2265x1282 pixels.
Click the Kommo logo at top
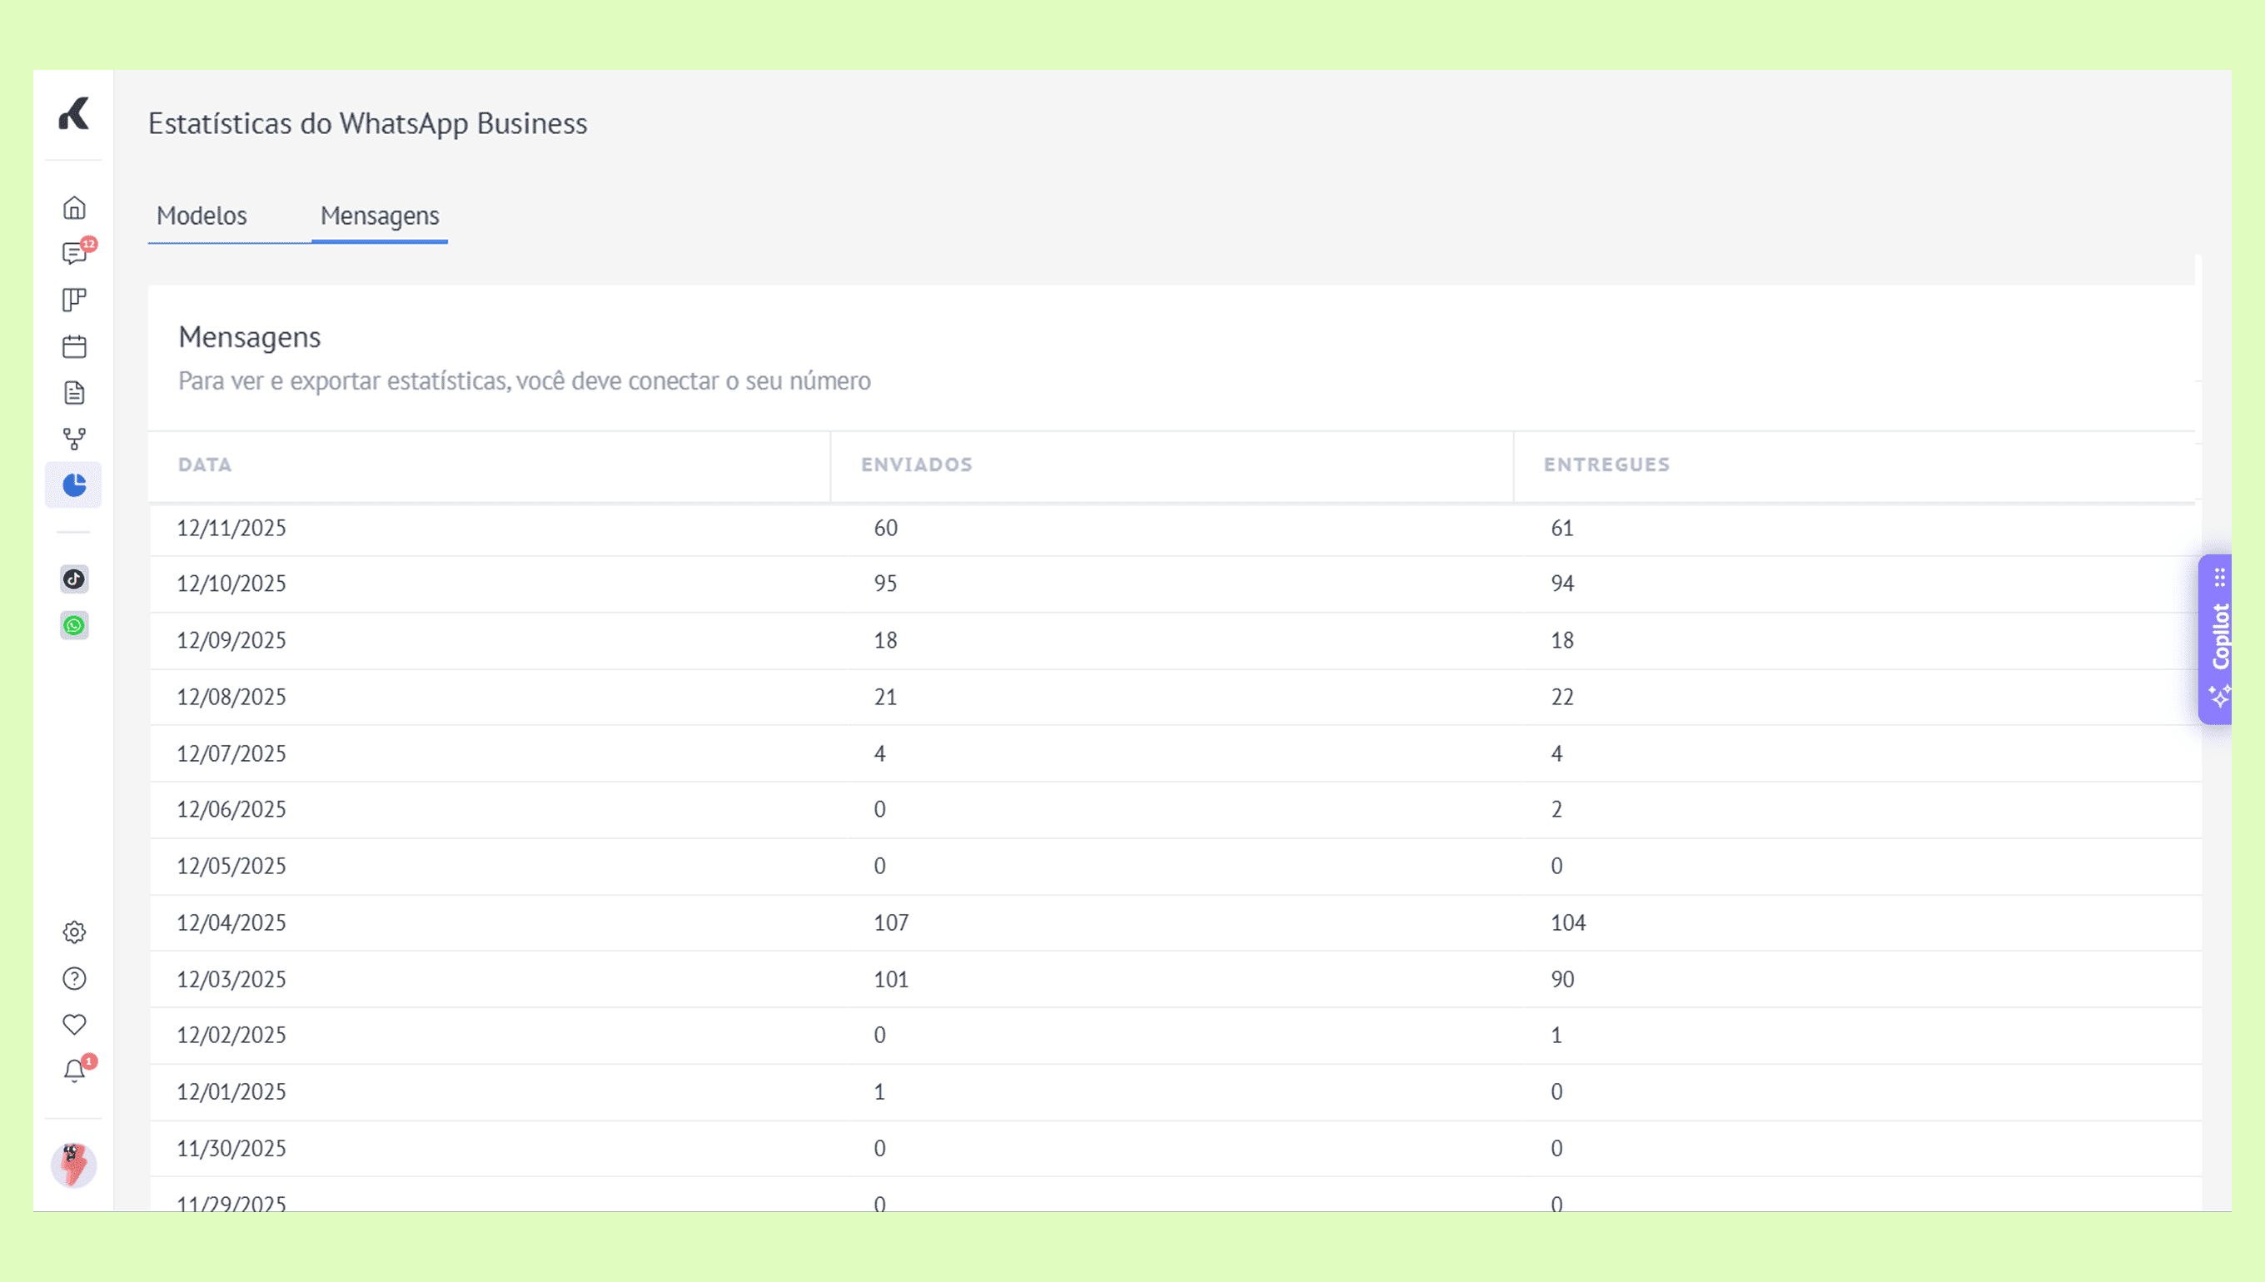coord(74,115)
